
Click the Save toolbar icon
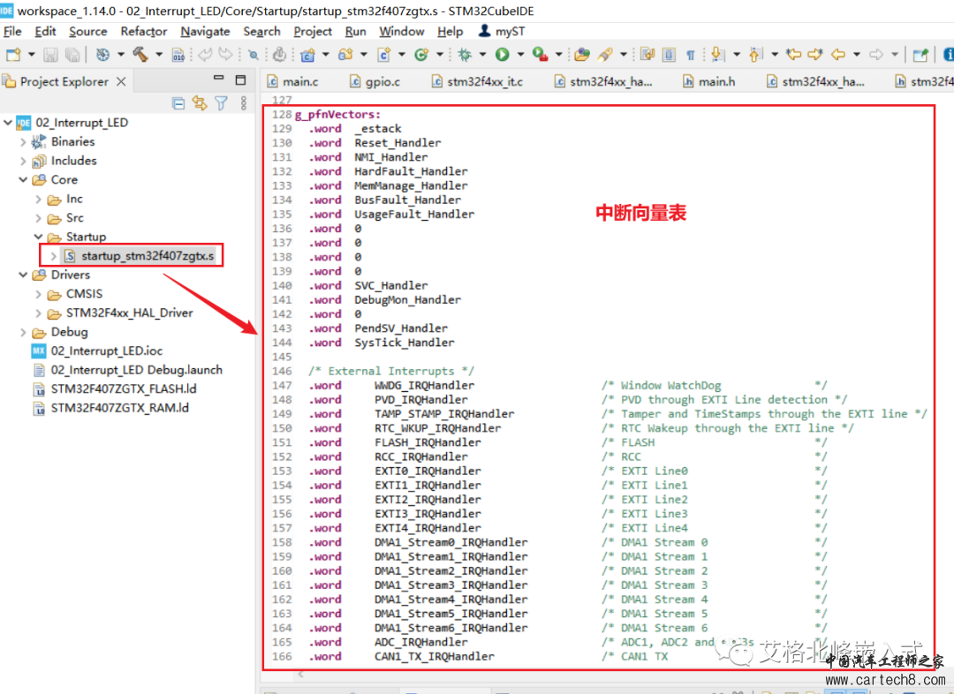pos(50,55)
